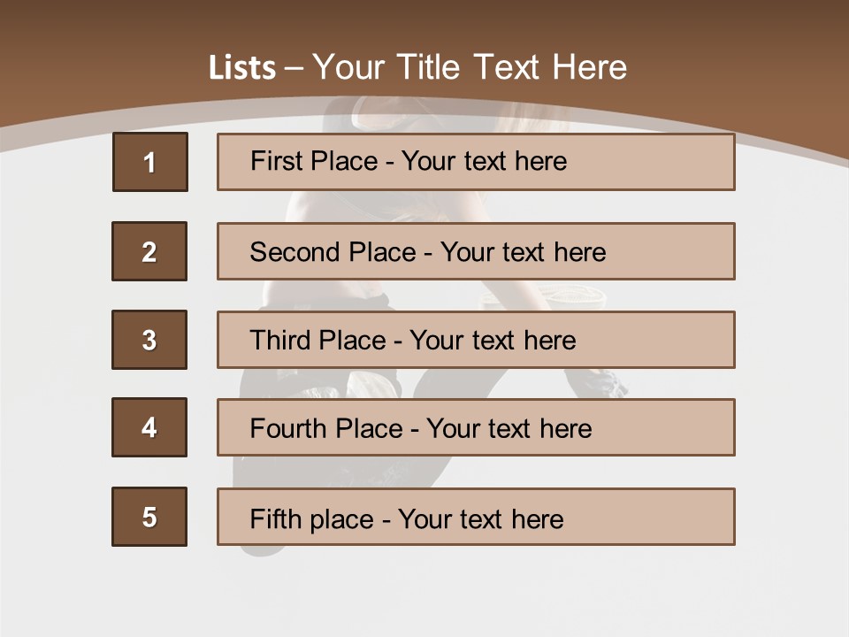Select the Fifth place text bar
849x637 pixels.
click(476, 517)
